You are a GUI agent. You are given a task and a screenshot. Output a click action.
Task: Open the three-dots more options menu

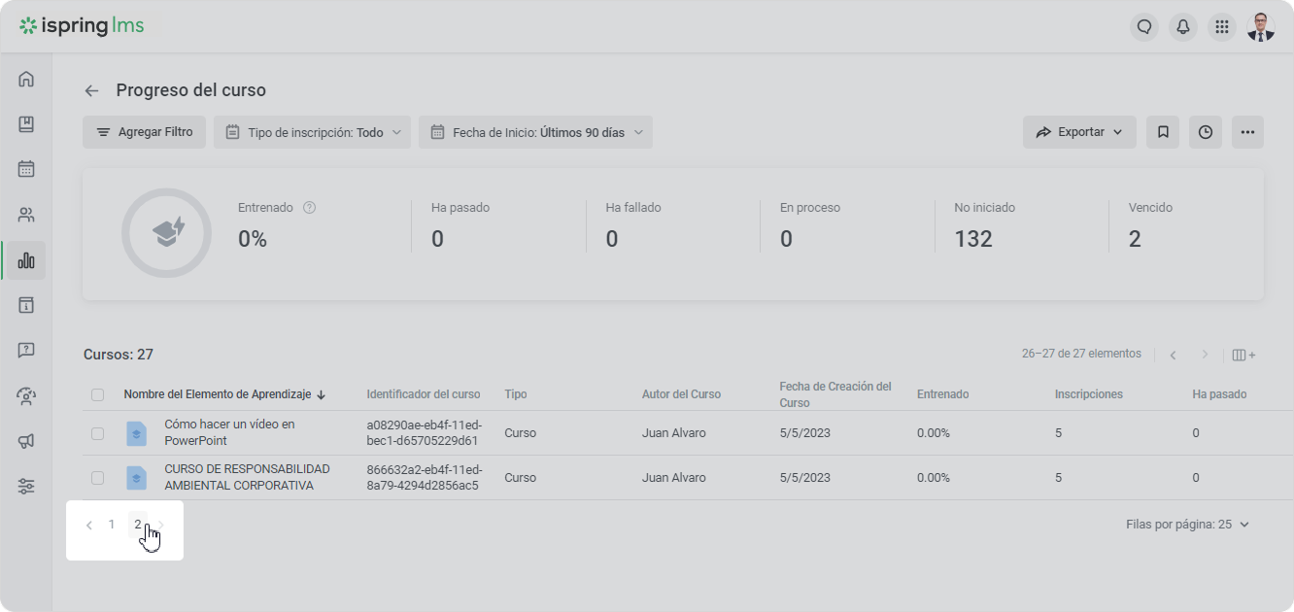[x=1247, y=132]
